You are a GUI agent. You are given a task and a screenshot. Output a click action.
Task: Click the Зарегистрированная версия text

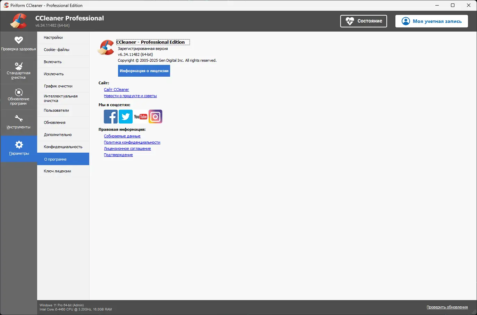143,49
